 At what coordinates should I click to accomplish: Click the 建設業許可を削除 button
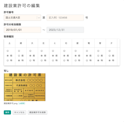pyautogui.click(x=37, y=112)
